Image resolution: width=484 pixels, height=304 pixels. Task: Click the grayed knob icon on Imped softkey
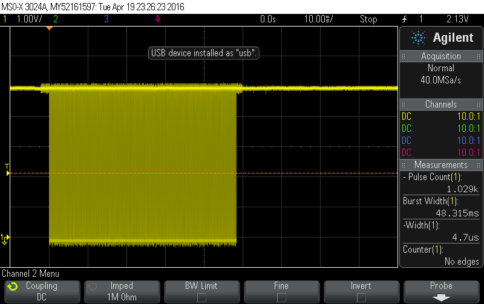pyautogui.click(x=91, y=286)
